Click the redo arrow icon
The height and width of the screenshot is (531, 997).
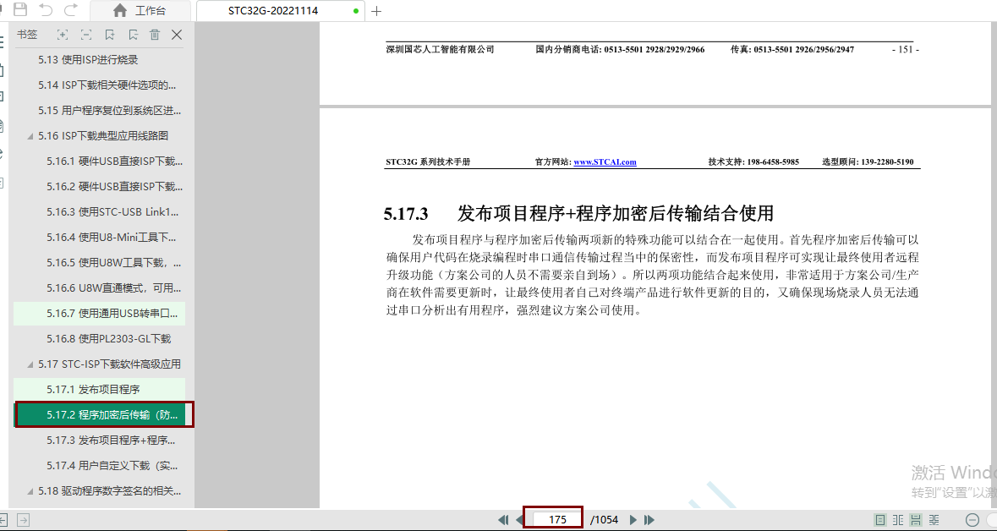(71, 10)
